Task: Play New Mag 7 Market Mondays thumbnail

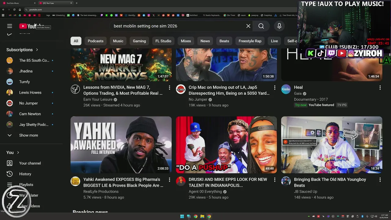Action: [121, 65]
